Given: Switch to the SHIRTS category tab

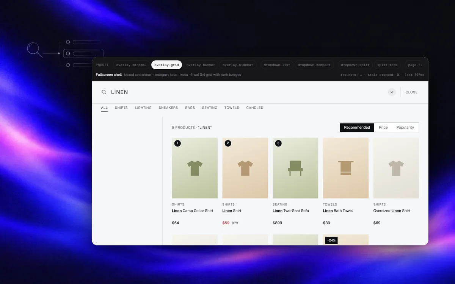Looking at the screenshot, I should click(x=121, y=108).
